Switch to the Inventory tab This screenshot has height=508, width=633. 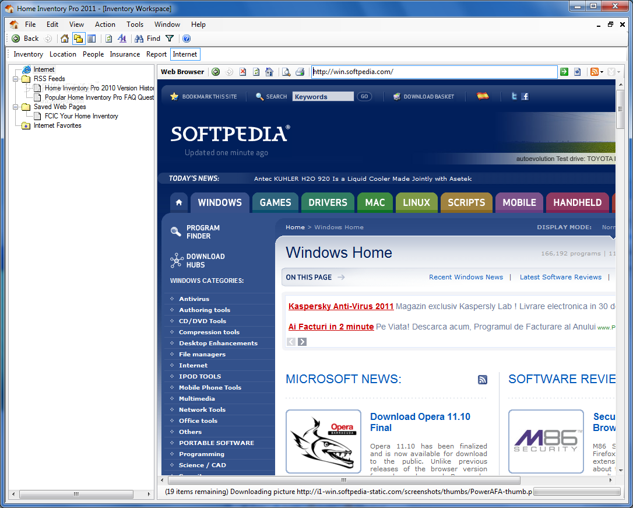pos(28,54)
